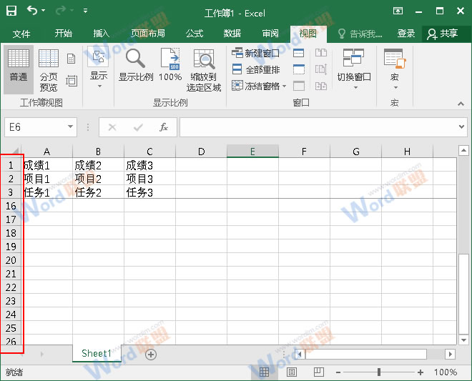Image resolution: width=472 pixels, height=381 pixels.
Task: Click vertical scrollbar up arrow
Action: [x=463, y=150]
